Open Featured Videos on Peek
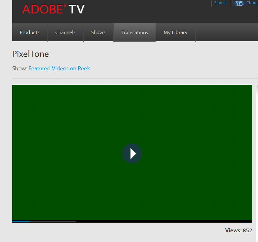This screenshot has height=242, width=258. coord(59,68)
